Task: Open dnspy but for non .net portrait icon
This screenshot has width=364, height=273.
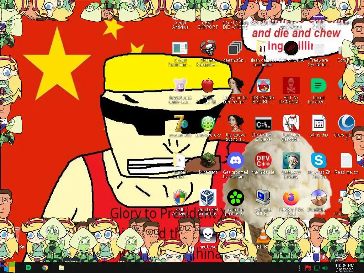Action: (235, 86)
